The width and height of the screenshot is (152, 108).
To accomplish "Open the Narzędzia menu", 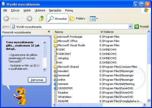I will 55,10.
